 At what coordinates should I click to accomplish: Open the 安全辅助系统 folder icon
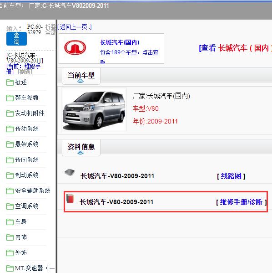coord(10,191)
